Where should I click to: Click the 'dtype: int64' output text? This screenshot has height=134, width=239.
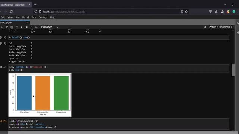coord(17,61)
